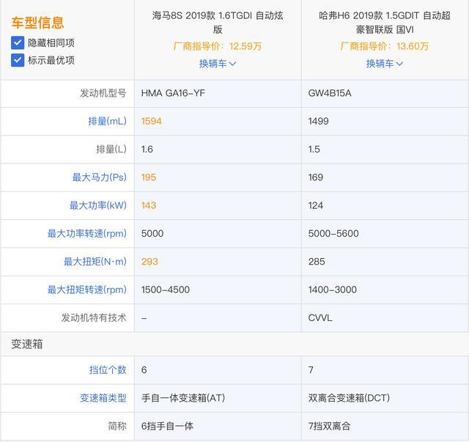The height and width of the screenshot is (442, 469).
Task: Click the 1400-3000 torque rpm value
Action: pos(332,290)
